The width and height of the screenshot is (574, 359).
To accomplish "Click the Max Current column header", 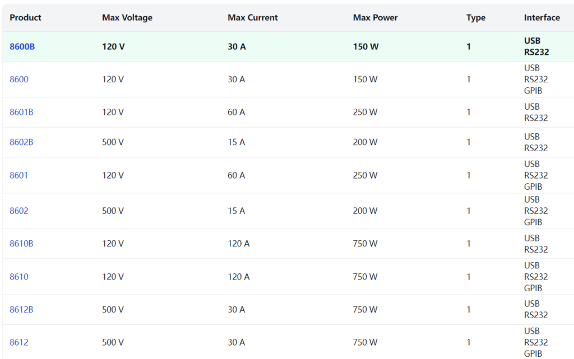I will click(x=252, y=17).
